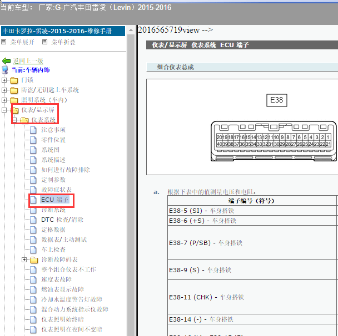Viewport: 338px width, 336px height.
Task: Click the 菜单折叠 collapse-all menu icon
Action: coord(44,42)
